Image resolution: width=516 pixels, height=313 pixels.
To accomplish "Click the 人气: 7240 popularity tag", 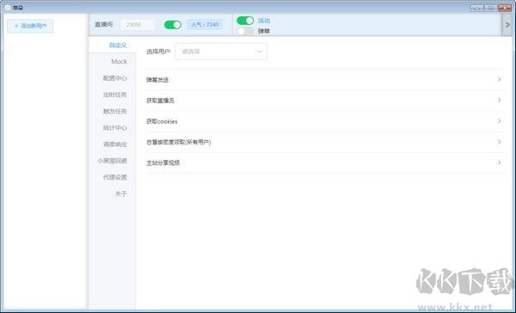I will pos(205,25).
